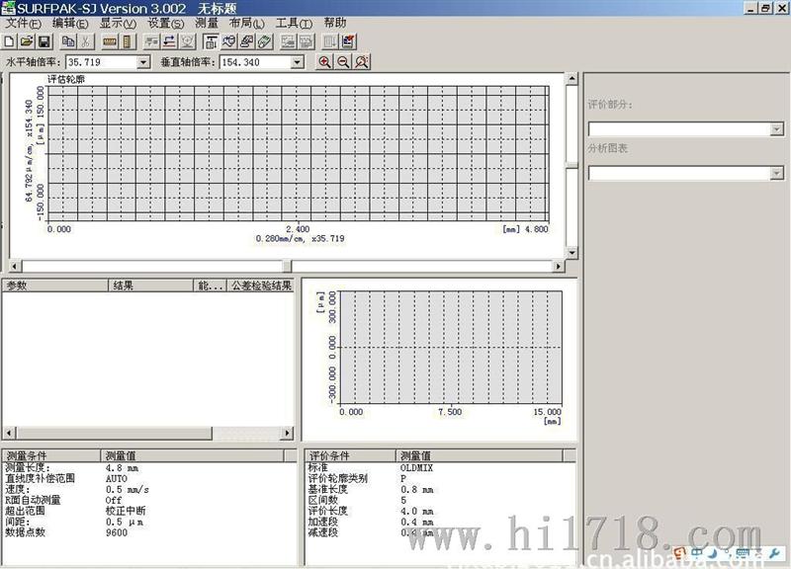Click the new file icon
Screen dimensions: 791x569
click(x=9, y=41)
